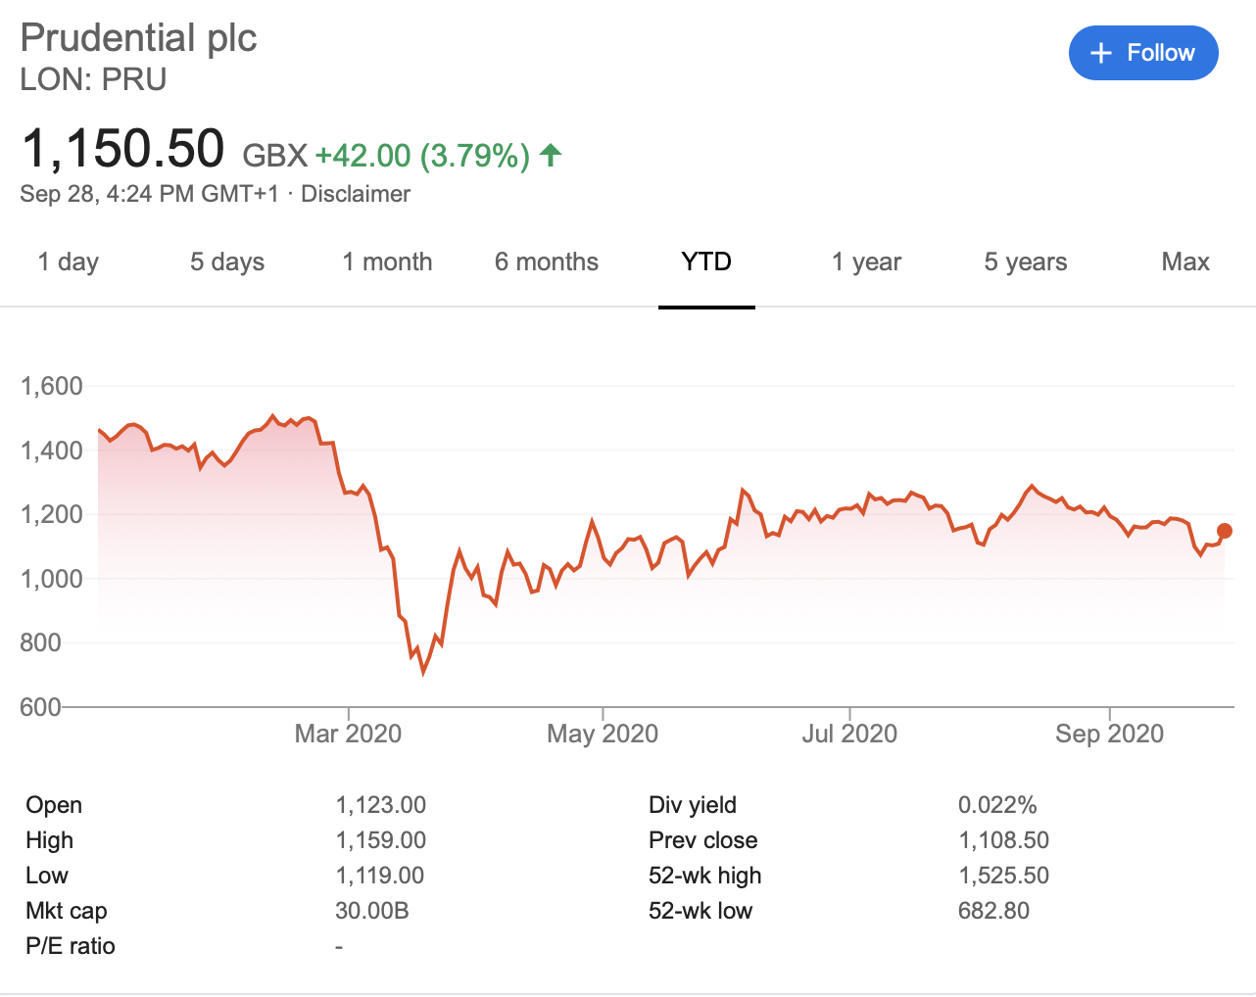1256x997 pixels.
Task: Open the Disclaimer link
Action: tap(357, 193)
